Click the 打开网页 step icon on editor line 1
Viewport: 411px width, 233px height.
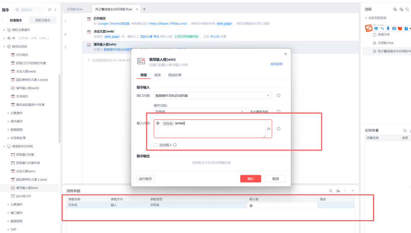coord(89,19)
